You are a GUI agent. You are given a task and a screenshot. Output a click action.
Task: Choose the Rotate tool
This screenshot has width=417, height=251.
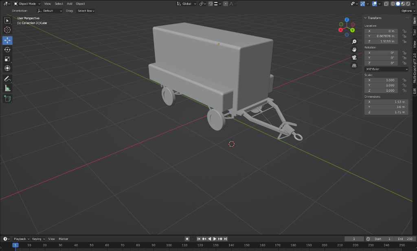point(7,50)
